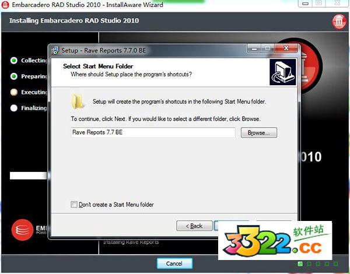Viewport: 350px width, 274px height.
Task: Click 'Where should Setup place the program's shortcuts?' text
Action: [131, 74]
